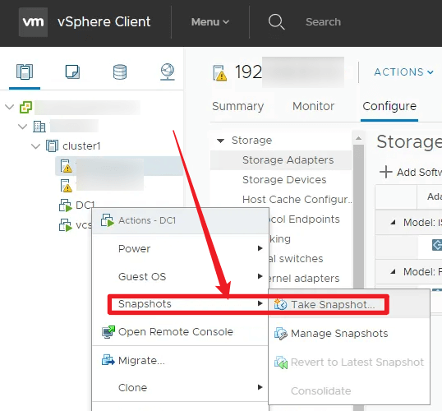The height and width of the screenshot is (411, 442).
Task: Collapse the cluster1 tree node
Action: [x=35, y=146]
